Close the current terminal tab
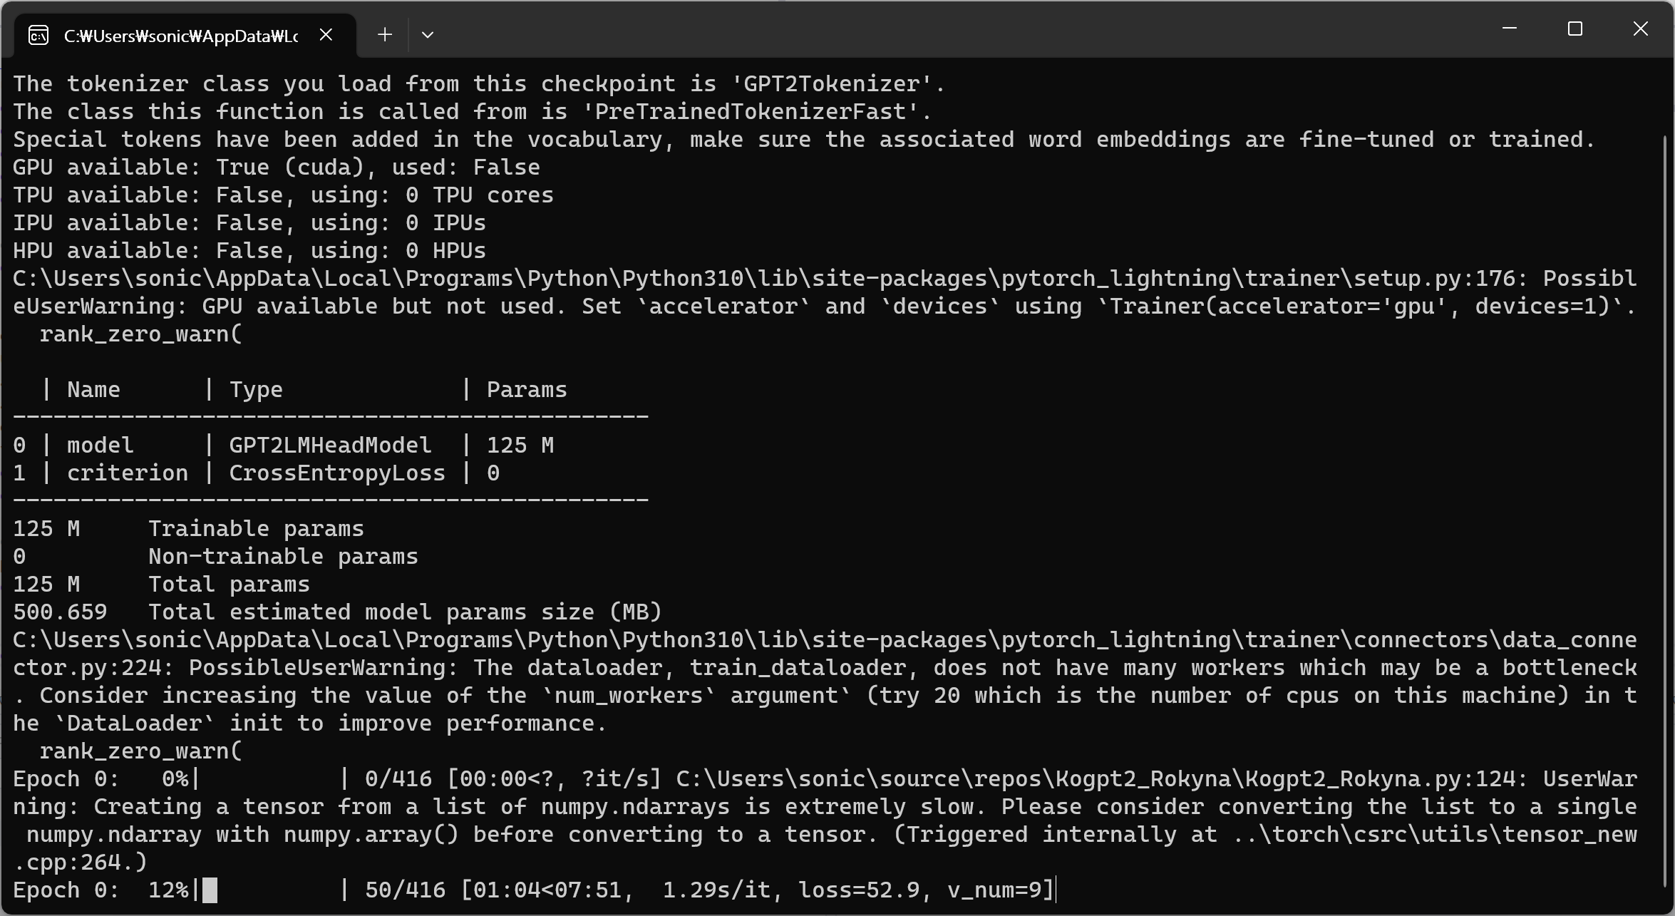The height and width of the screenshot is (916, 1675). tap(326, 35)
